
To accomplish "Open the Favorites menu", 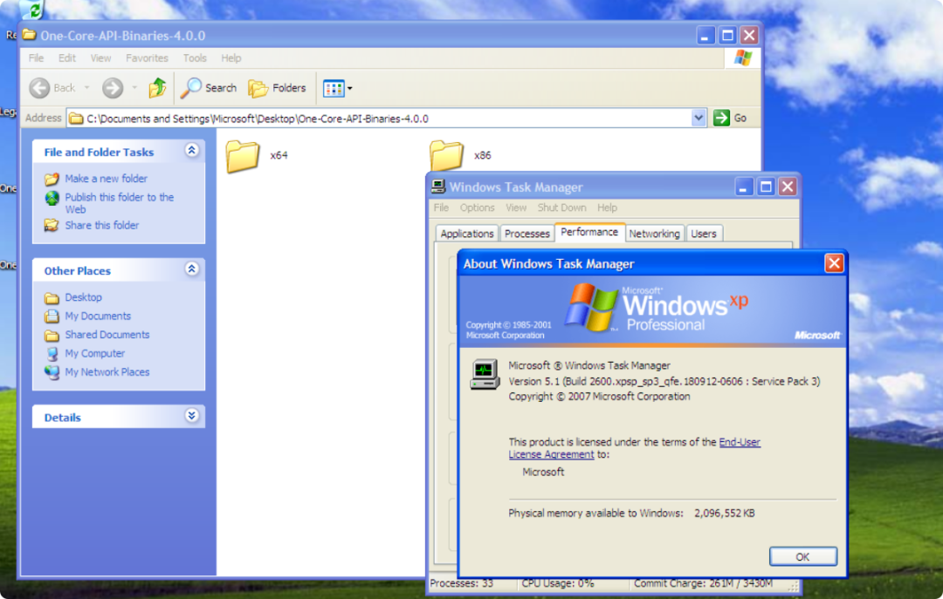I will pos(147,58).
